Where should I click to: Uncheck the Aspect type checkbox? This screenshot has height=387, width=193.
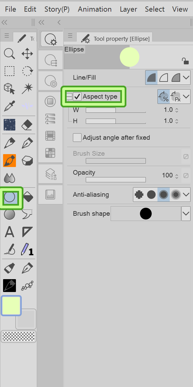[x=77, y=97]
